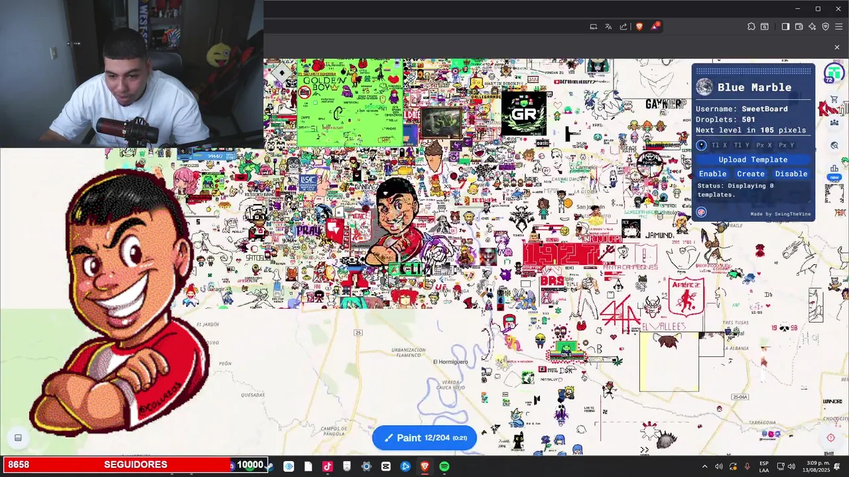The height and width of the screenshot is (477, 849).
Task: Click the Blue Marble dotted drag bar
Action: [753, 70]
